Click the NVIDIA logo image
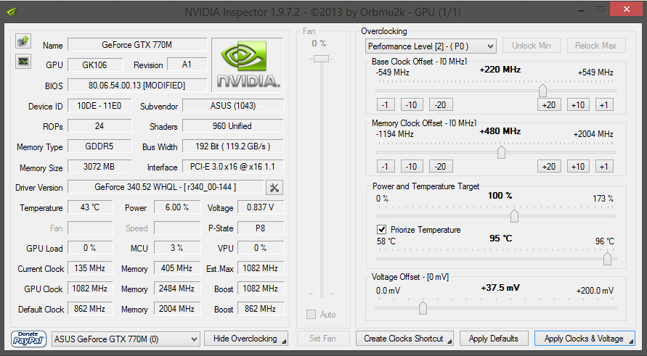This screenshot has height=356, width=647. click(248, 65)
